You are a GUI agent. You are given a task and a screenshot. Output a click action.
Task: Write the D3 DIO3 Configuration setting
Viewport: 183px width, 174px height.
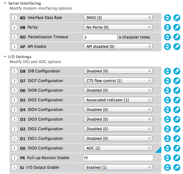(x=177, y=119)
